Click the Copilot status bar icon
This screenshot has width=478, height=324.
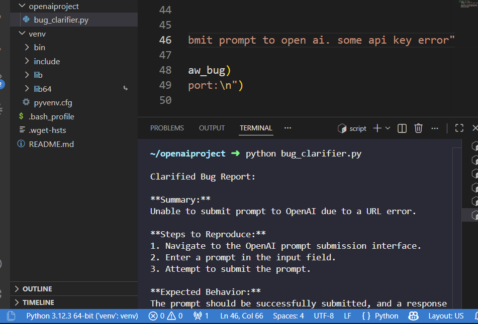pyautogui.click(x=414, y=316)
